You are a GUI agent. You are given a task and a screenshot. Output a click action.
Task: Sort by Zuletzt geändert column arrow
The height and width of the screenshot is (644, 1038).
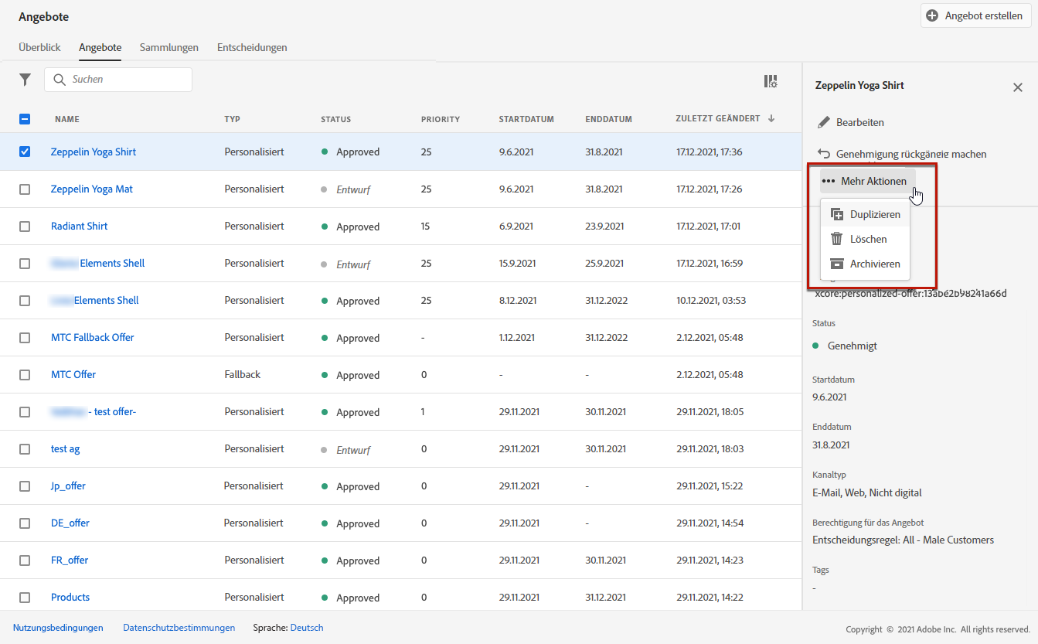coord(771,118)
